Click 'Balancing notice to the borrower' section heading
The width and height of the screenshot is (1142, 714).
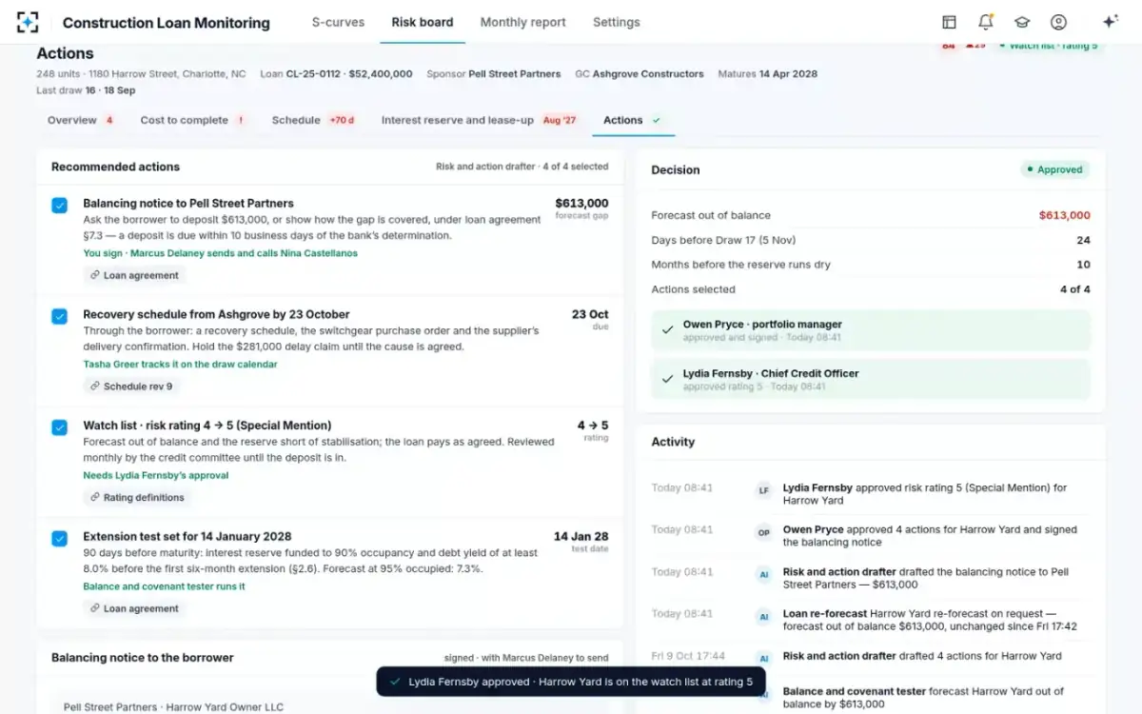pos(143,658)
